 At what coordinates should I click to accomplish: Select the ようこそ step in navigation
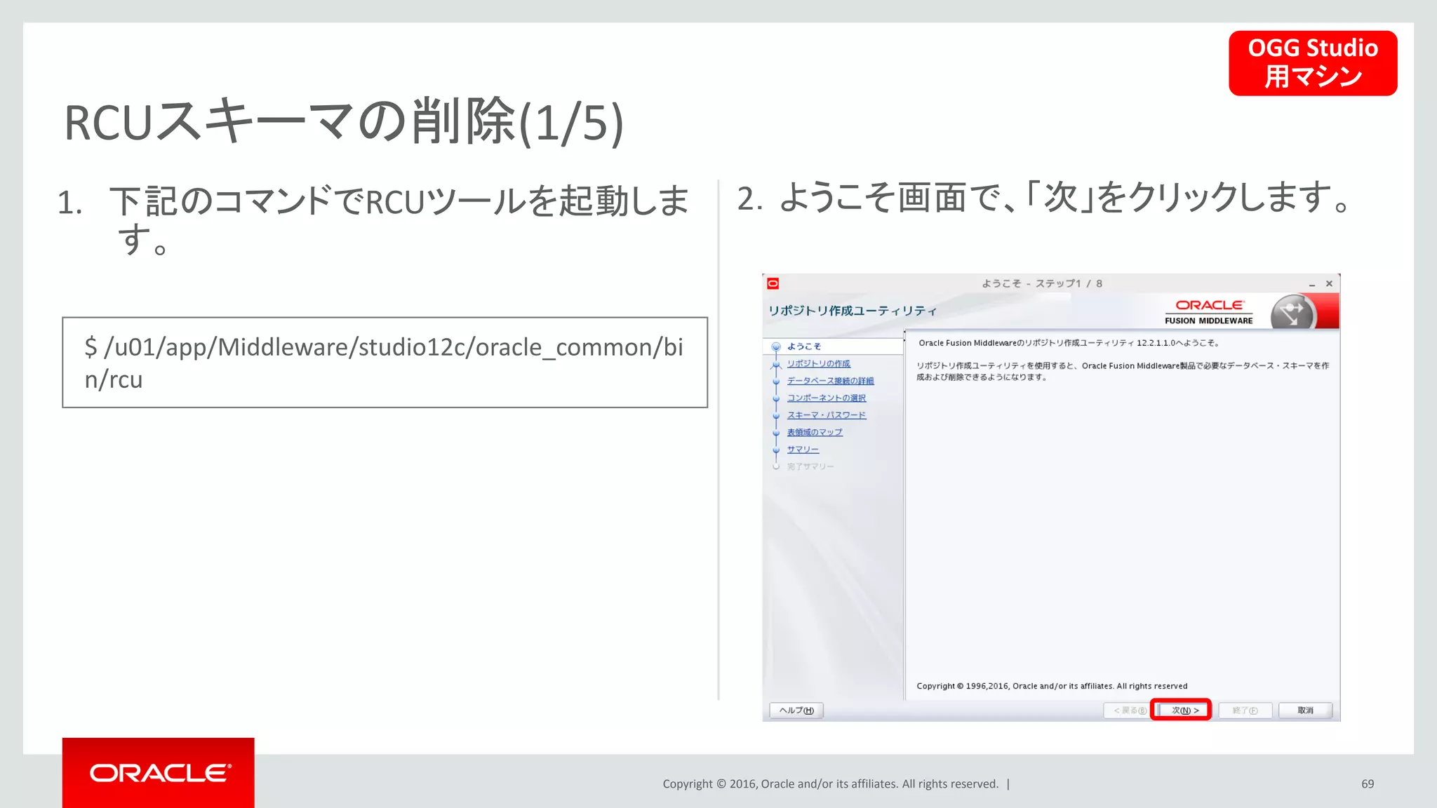click(x=803, y=346)
